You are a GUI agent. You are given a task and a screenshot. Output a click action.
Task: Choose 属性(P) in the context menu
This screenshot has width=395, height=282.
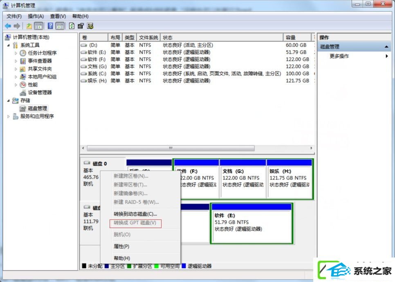coord(121,246)
